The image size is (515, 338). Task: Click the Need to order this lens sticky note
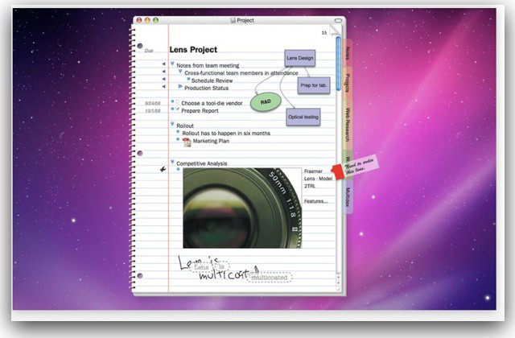(360, 166)
